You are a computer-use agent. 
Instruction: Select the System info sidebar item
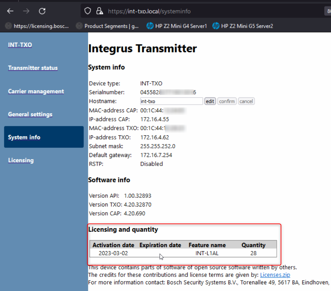click(x=24, y=137)
